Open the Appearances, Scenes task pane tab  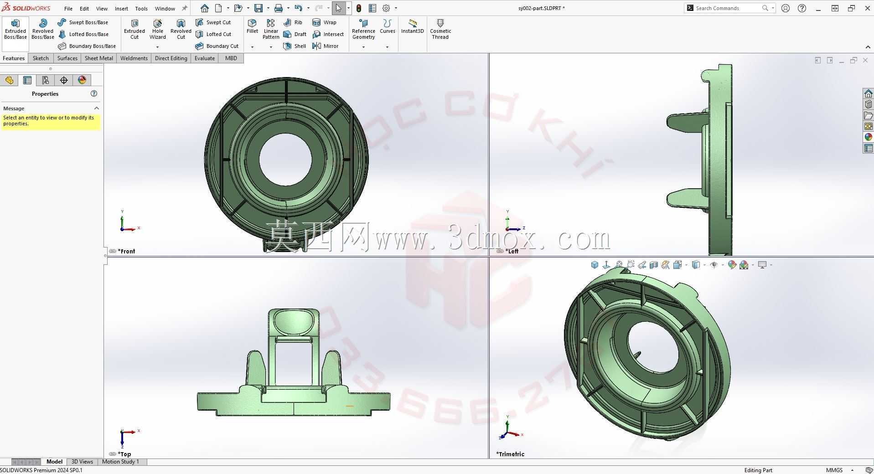click(868, 137)
